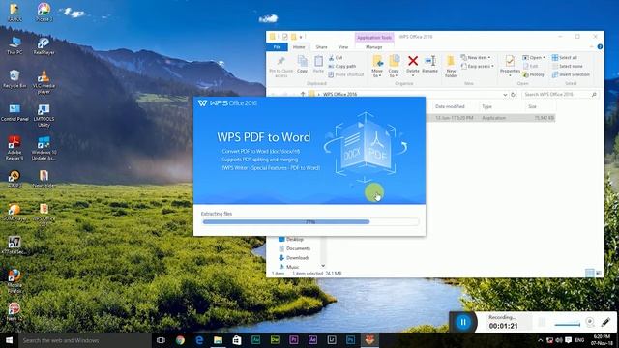This screenshot has height=348, width=619.
Task: Switch to the Home ribbon tab
Action: (x=299, y=47)
